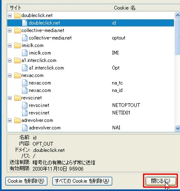
Task: Click the collective-media.net optout cookie file icon
Action: click(25, 38)
